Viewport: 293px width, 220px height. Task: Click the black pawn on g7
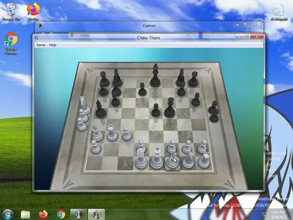(181, 91)
